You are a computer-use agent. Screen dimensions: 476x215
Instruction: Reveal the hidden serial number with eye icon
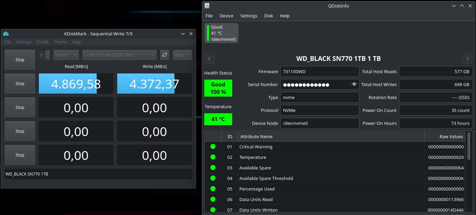click(354, 84)
